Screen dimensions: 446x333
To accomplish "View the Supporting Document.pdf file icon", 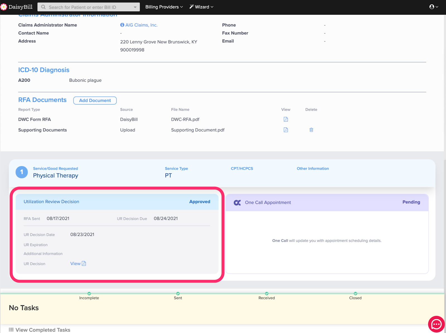I will coord(286,130).
